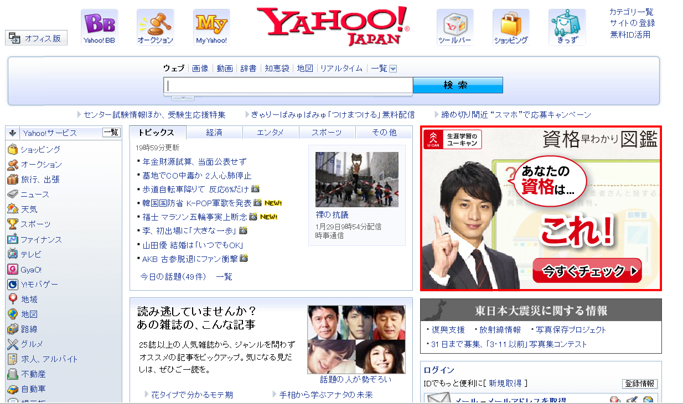Click 不動産 building icon in sidebar
Image resolution: width=683 pixels, height=404 pixels.
13,374
